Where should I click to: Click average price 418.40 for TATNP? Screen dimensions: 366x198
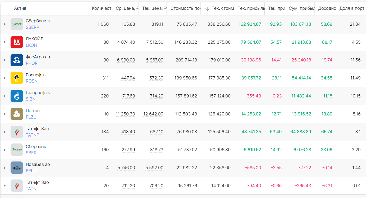tap(128, 132)
